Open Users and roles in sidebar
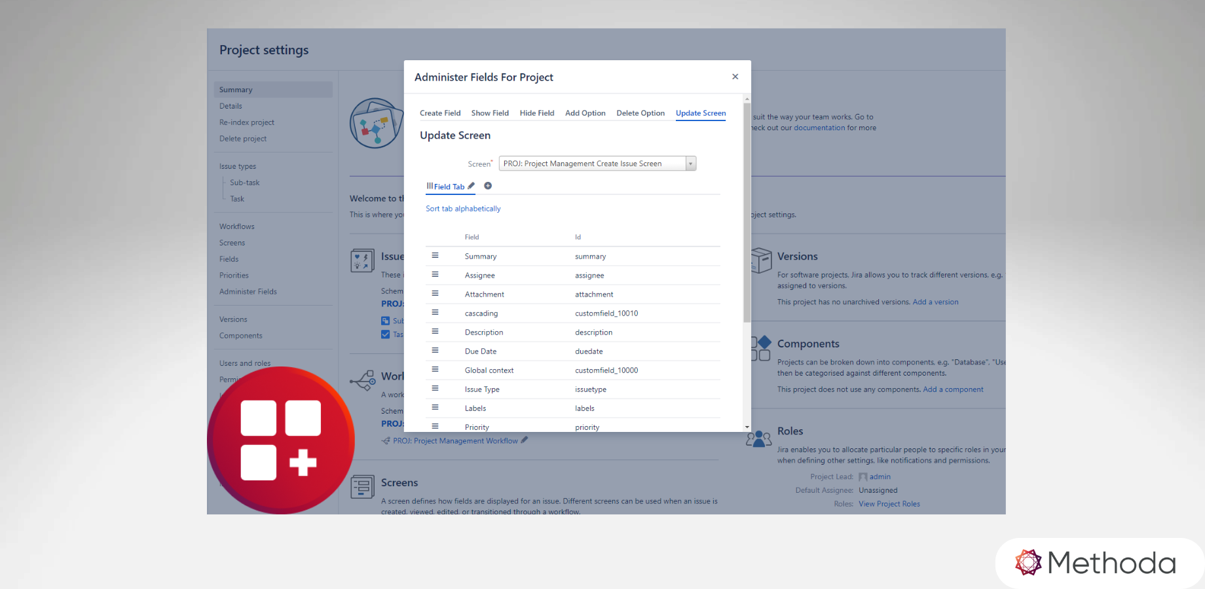Screen dimensions: 1205x589 click(x=245, y=363)
